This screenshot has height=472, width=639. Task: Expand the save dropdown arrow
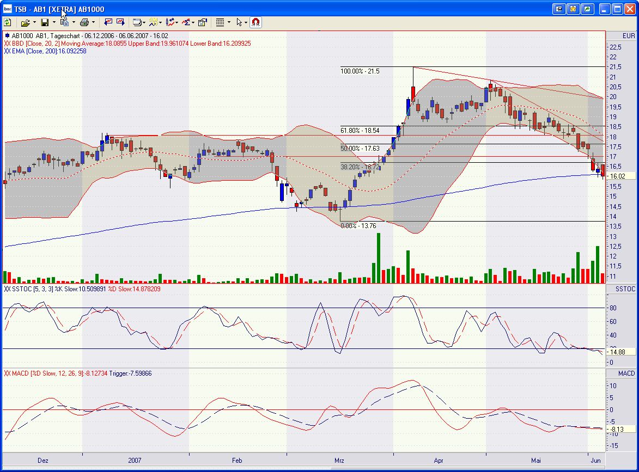[x=53, y=23]
